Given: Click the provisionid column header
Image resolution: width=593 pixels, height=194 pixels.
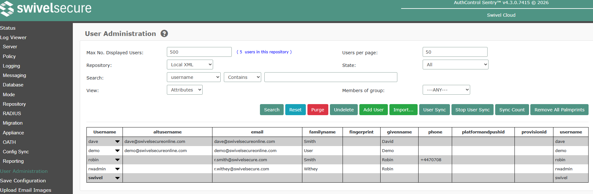Looking at the screenshot, I should pyautogui.click(x=534, y=132).
